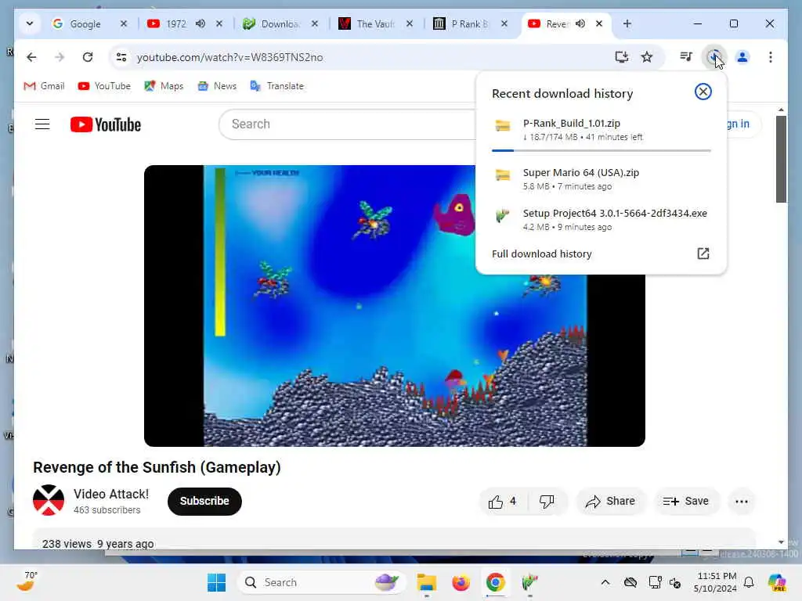Open the Maps bookmark
Screen dimensions: 802x601
tap(164, 86)
